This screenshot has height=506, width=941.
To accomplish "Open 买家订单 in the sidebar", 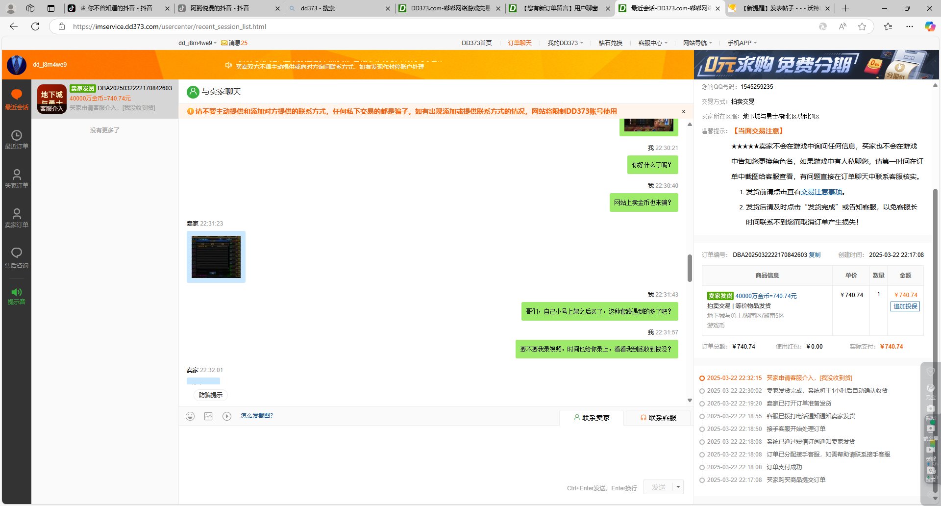I will (17, 179).
